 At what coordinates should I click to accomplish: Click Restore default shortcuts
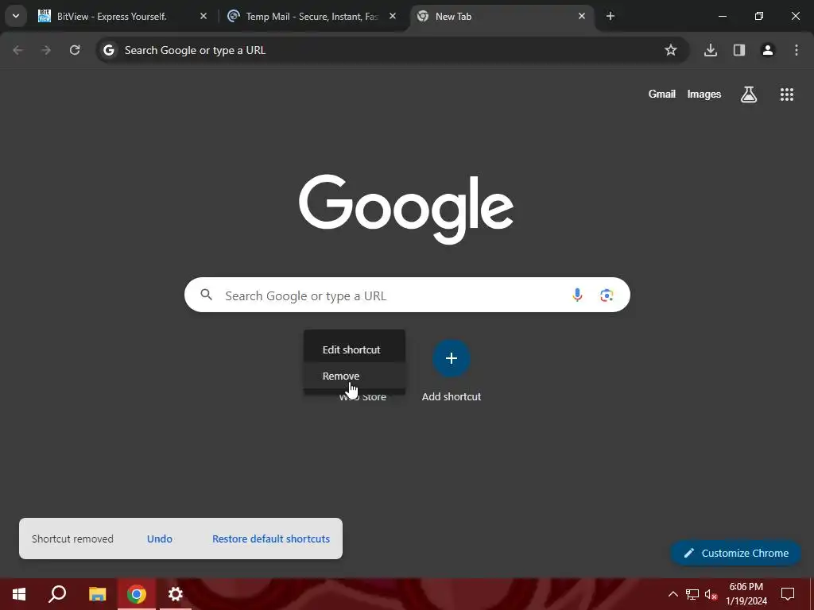[x=271, y=539]
